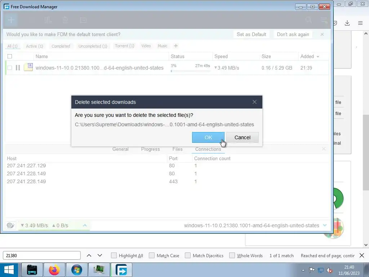Click the find bar text field containing 21380
369x277 pixels.
pos(42,255)
